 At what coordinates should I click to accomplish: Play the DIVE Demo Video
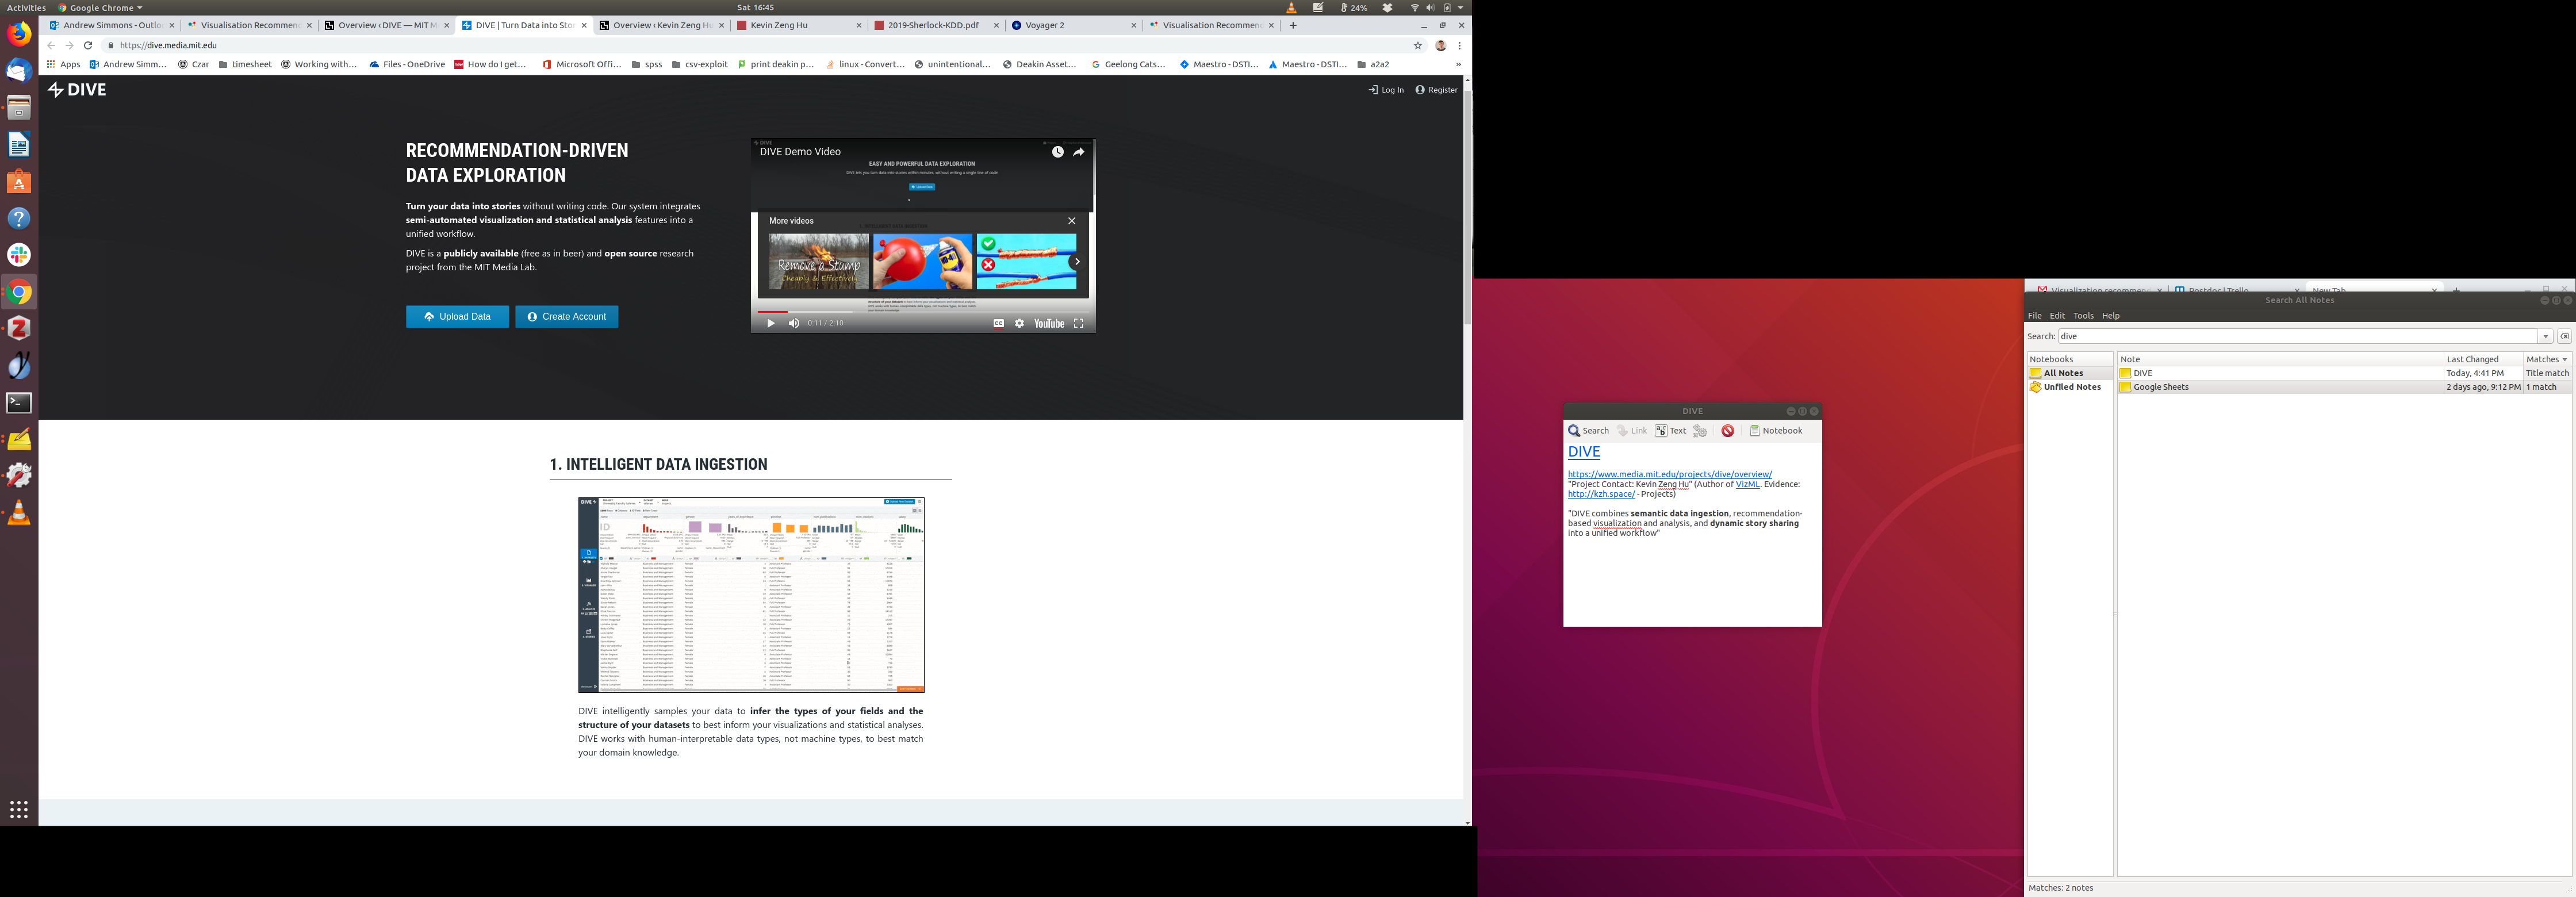[770, 323]
